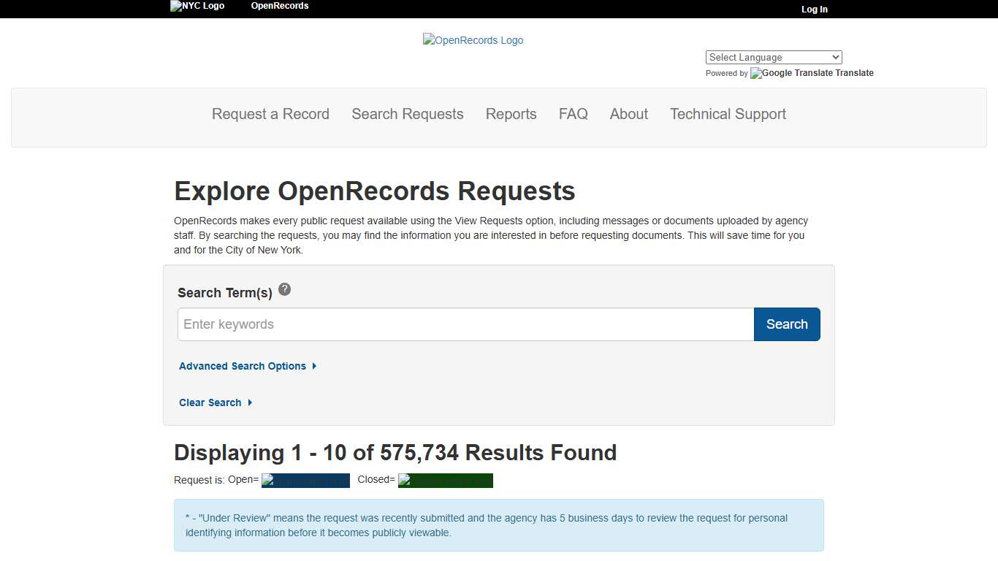This screenshot has height=561, width=998.
Task: Click the Enter keywords input field
Action: (465, 324)
